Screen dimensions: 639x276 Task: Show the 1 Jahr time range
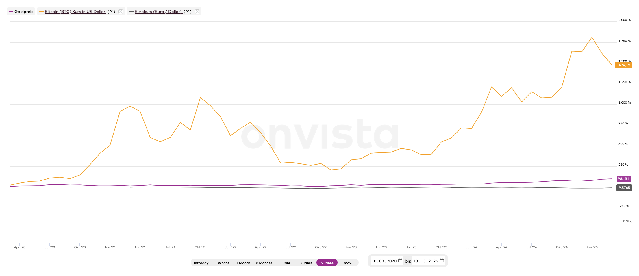point(285,263)
